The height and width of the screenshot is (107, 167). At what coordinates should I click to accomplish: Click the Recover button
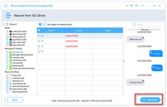click(x=150, y=100)
